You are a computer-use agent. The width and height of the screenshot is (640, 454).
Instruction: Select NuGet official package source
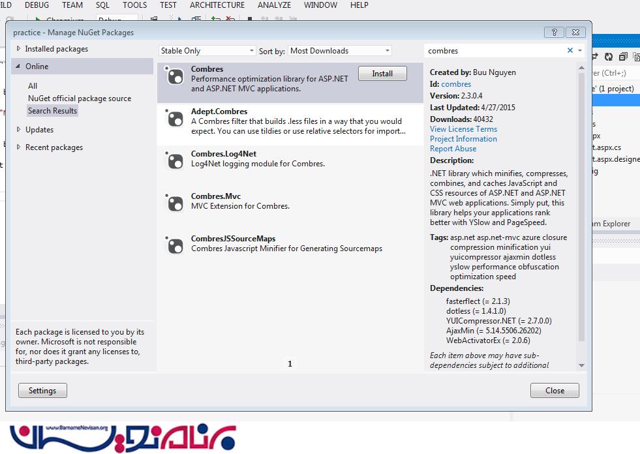(x=80, y=98)
